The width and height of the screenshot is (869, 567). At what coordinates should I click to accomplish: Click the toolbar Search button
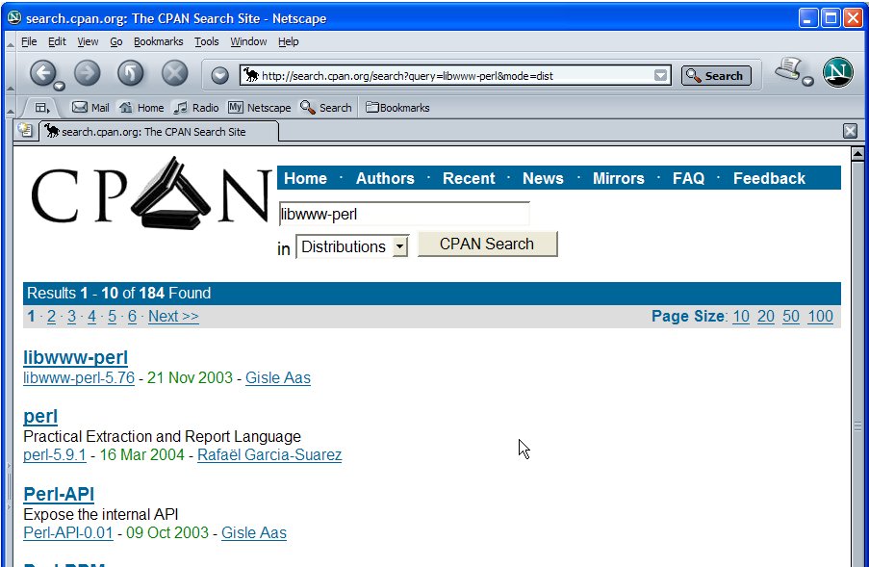(x=716, y=75)
